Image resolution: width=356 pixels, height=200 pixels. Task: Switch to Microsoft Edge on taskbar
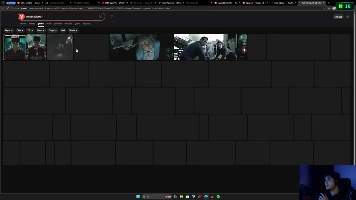206,197
